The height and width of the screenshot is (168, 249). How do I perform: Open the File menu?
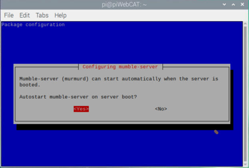tap(9, 16)
